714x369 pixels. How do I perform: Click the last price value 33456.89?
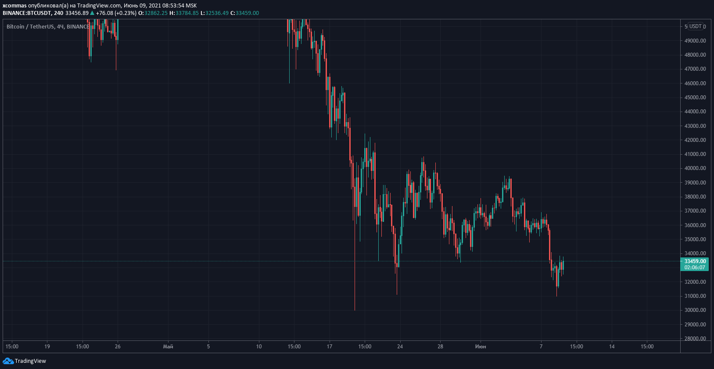coord(77,13)
